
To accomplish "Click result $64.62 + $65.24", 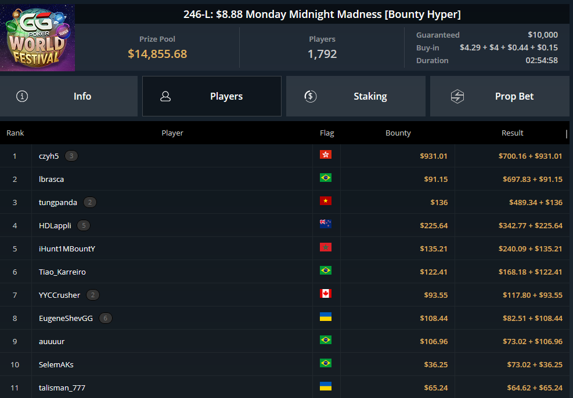I will tap(535, 388).
